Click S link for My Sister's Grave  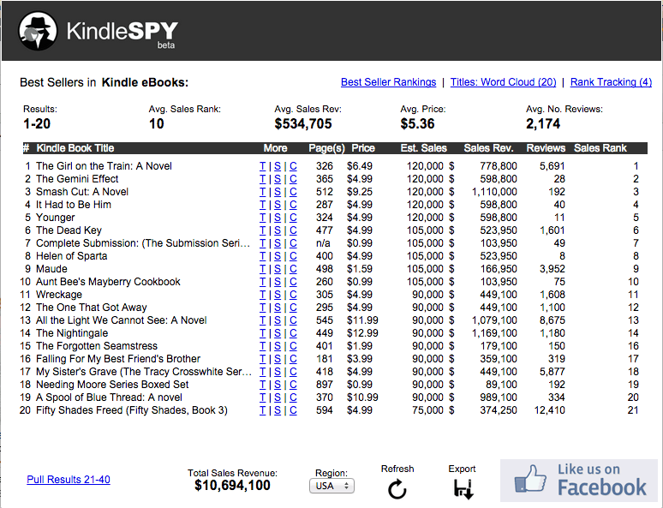pyautogui.click(x=278, y=372)
